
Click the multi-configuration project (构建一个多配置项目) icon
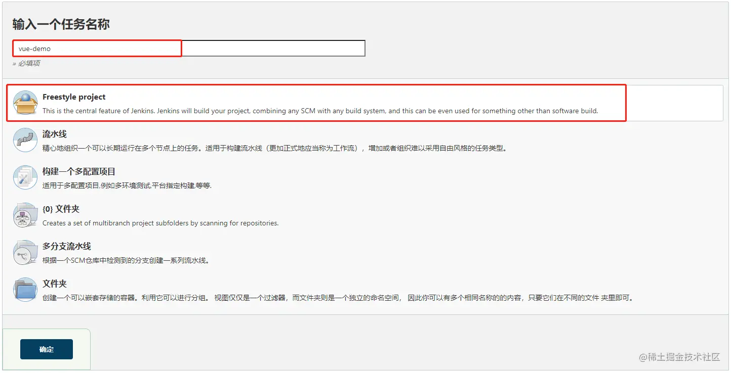25,178
